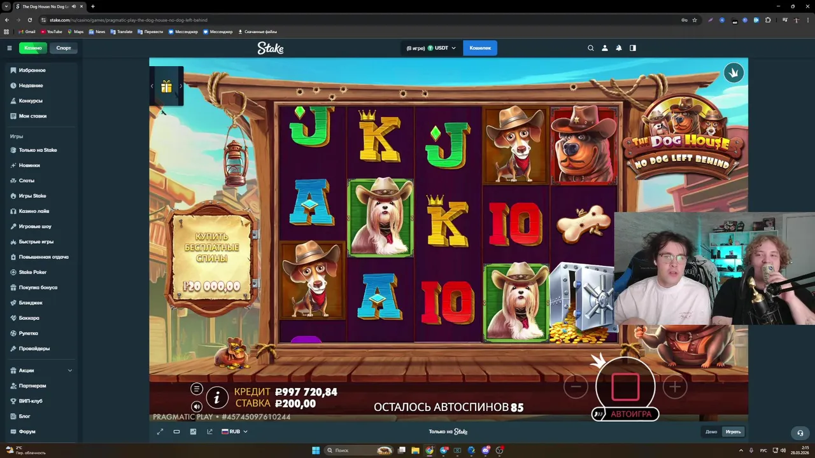Buy free spins for 20 000,00
This screenshot has width=815, height=458.
212,261
